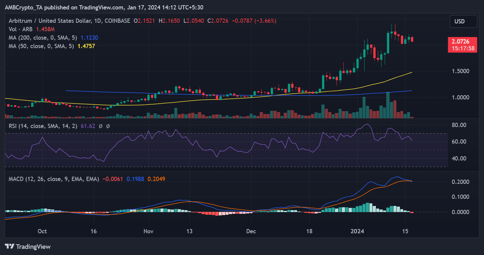The width and height of the screenshot is (484, 255).
Task: Click the candle countdown timer 15:17:58
Action: point(463,48)
